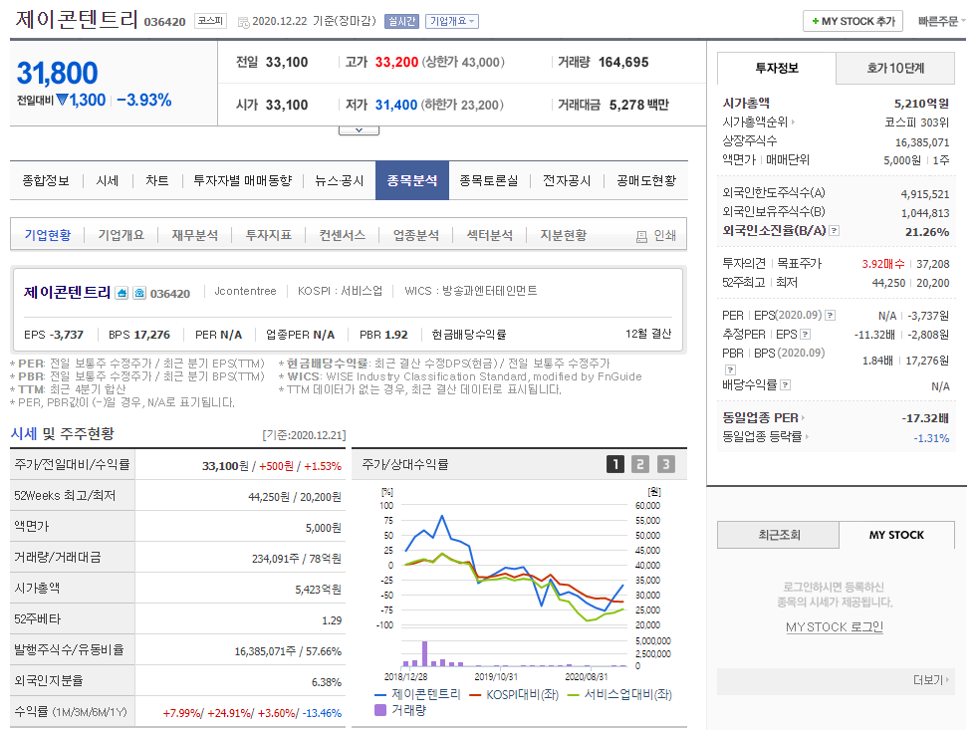Switch to the 투자정보 side tab
The width and height of the screenshot is (976, 730).
pos(776,69)
